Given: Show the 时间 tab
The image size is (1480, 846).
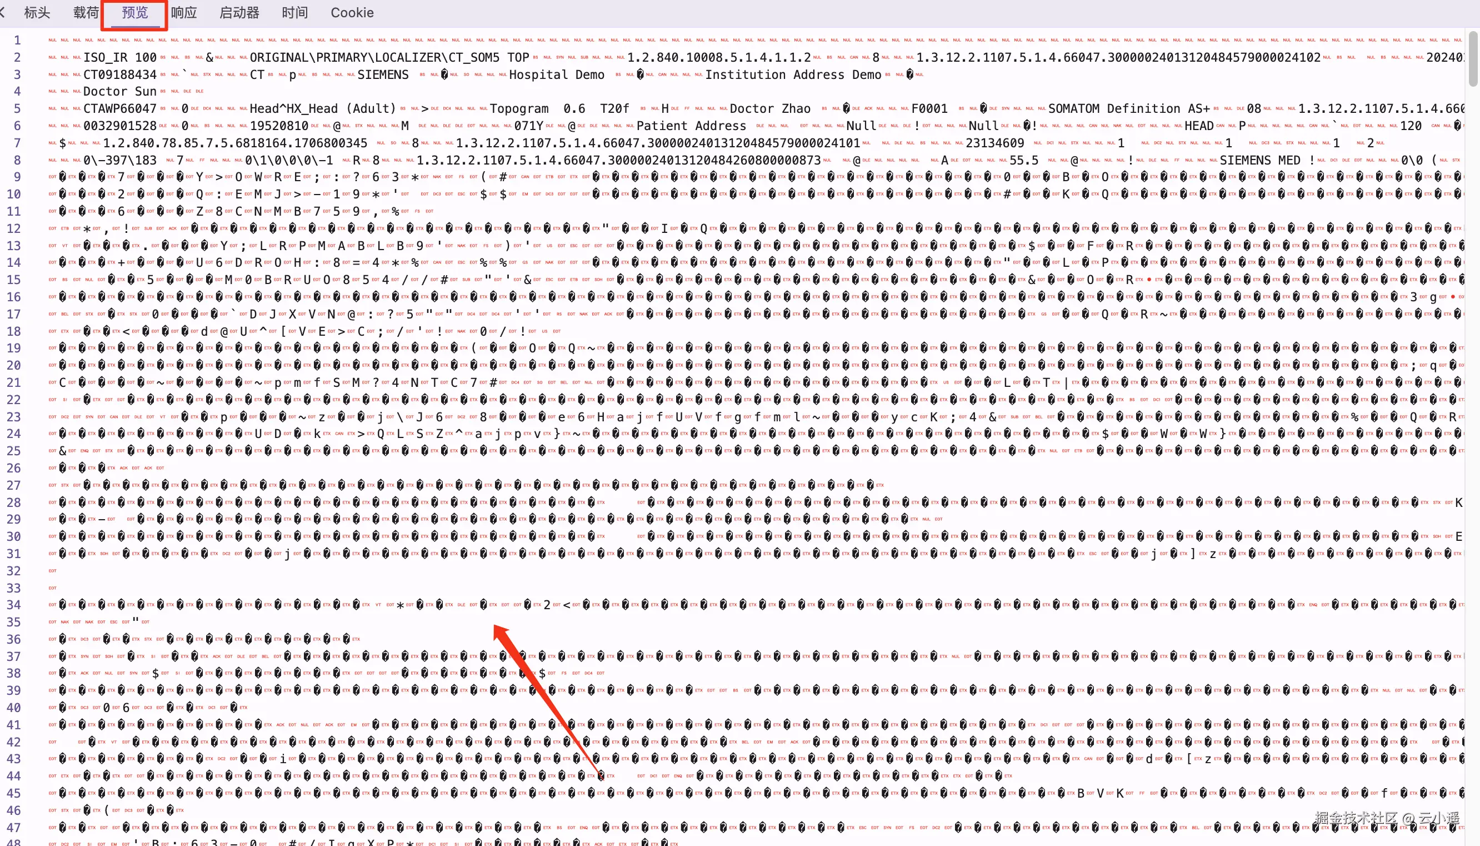Looking at the screenshot, I should point(295,13).
